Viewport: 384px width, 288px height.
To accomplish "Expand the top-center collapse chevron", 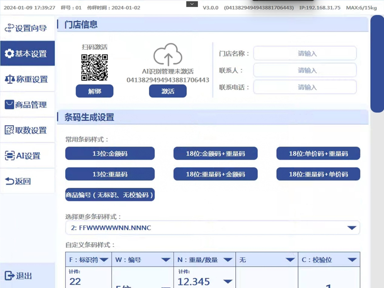I will point(192,4).
